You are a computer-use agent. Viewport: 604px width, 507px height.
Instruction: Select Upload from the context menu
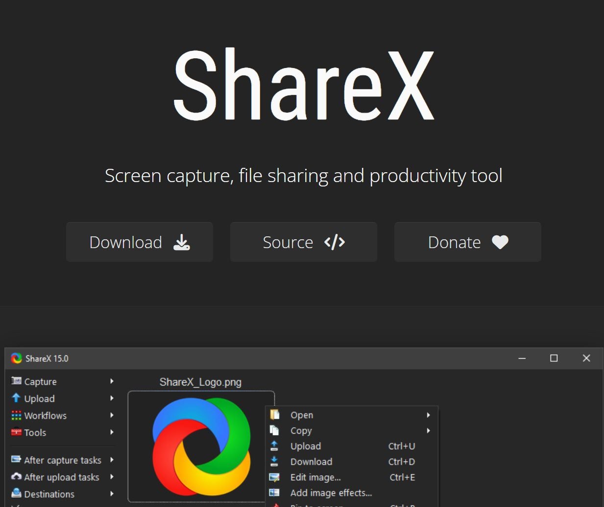(306, 446)
